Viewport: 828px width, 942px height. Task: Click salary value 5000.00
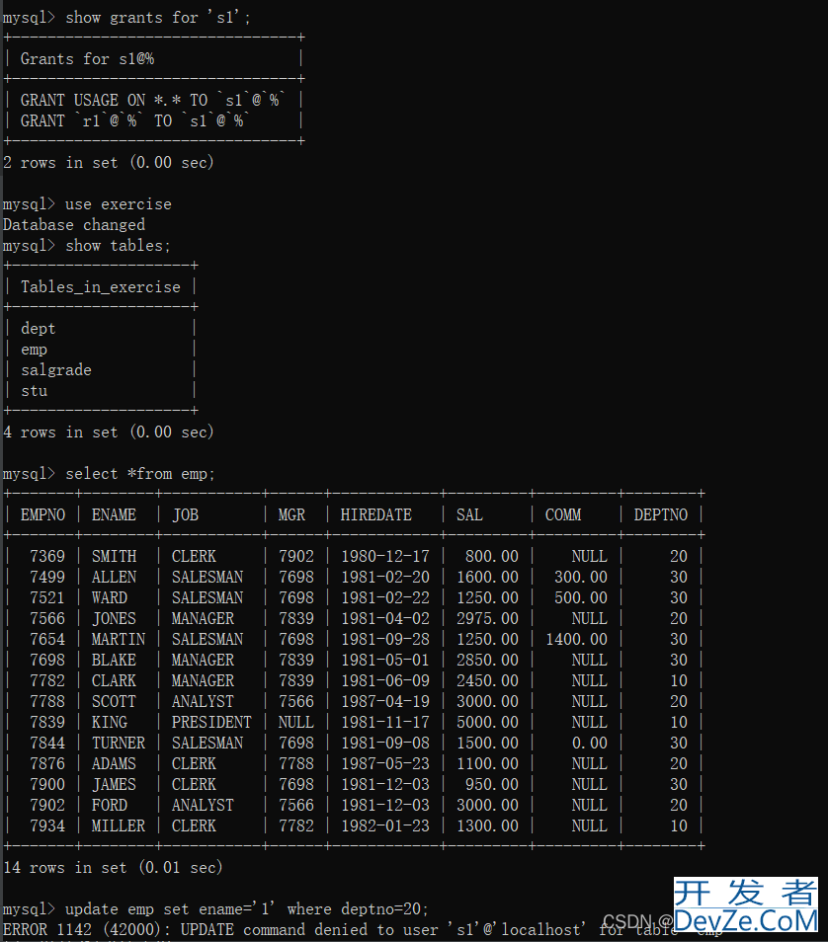click(488, 722)
